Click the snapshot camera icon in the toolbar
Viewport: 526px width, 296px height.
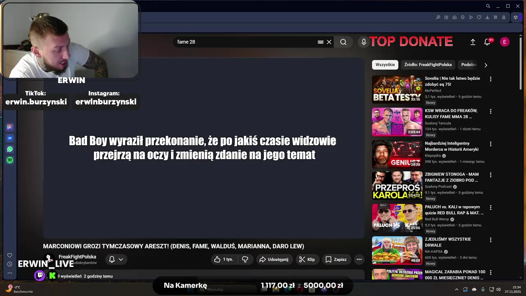[454, 17]
